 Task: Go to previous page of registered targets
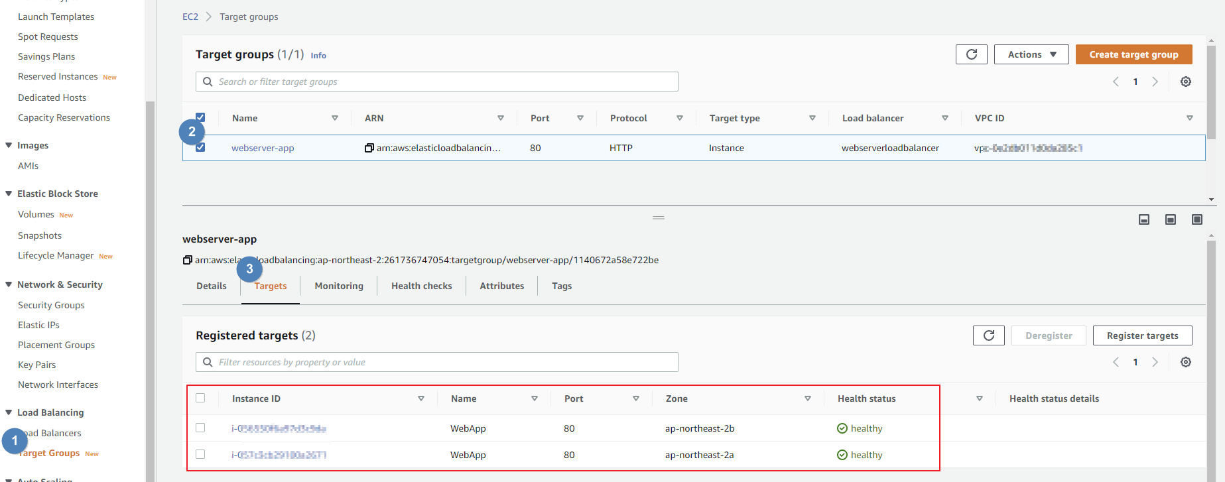point(1116,362)
